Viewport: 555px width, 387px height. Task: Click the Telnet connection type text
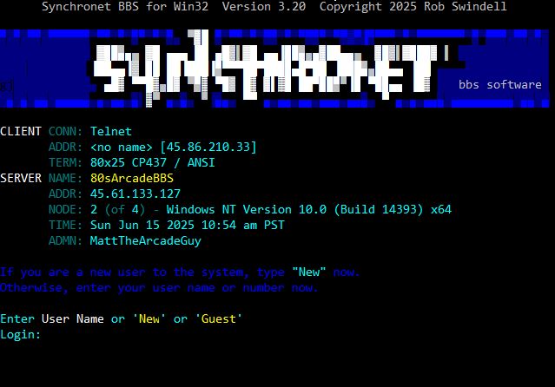(x=111, y=131)
